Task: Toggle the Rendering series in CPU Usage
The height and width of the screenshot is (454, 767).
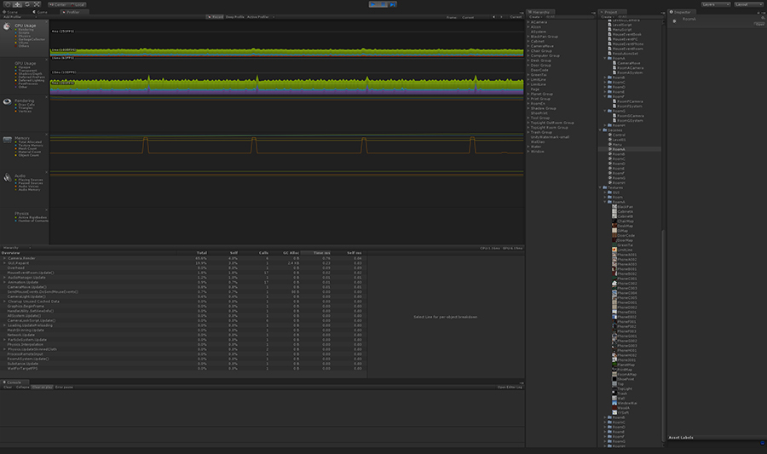Action: point(25,29)
